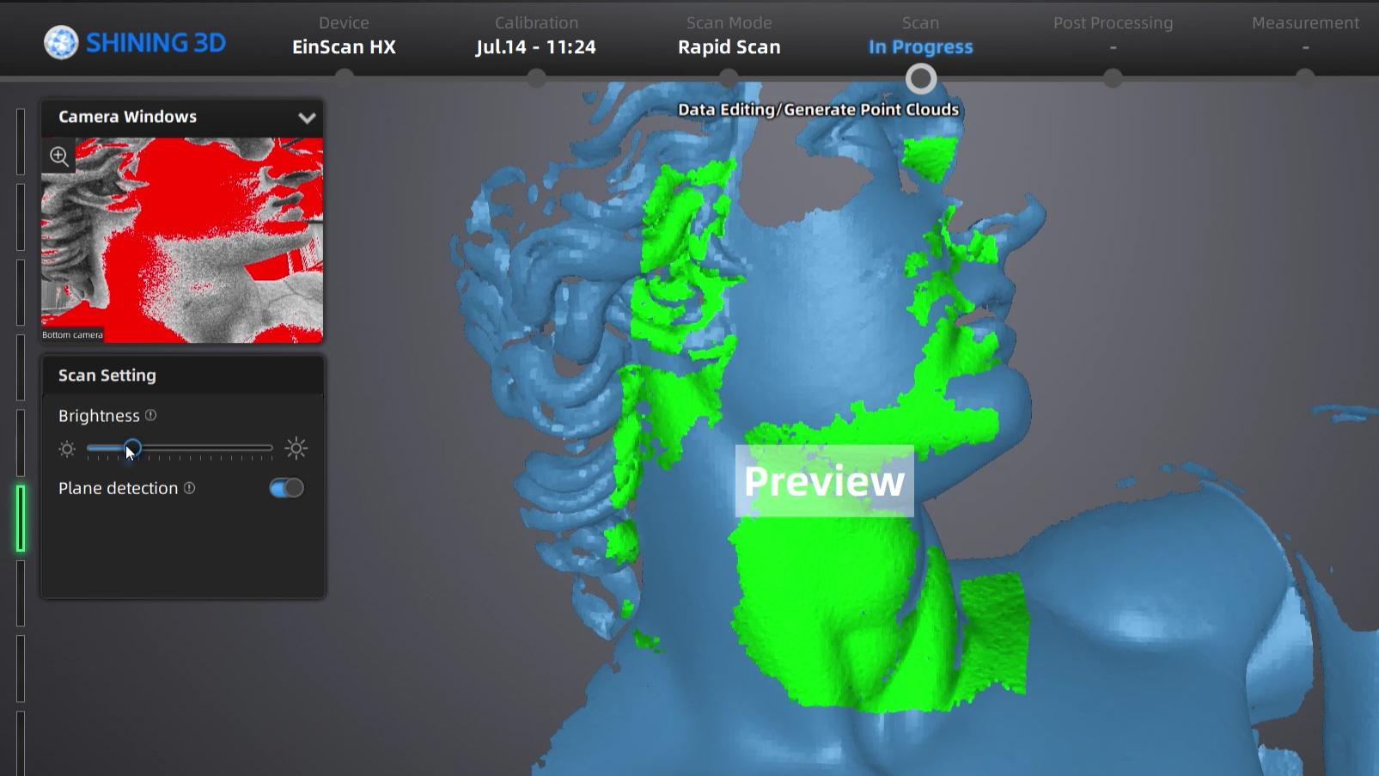Click the Plane detection info icon
Viewport: 1379px width, 776px height.
coord(190,488)
